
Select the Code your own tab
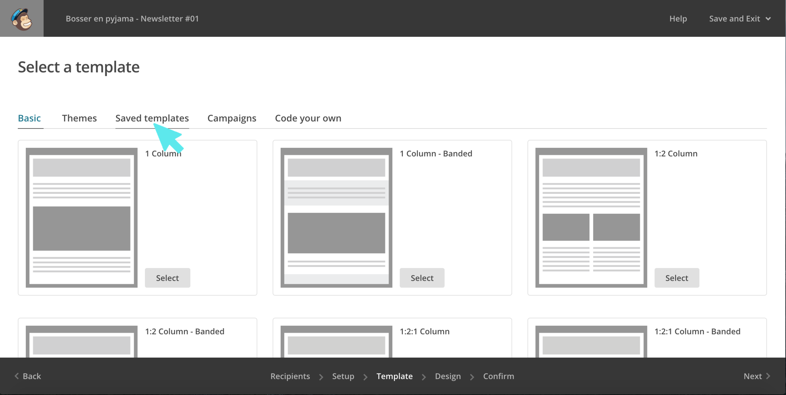point(308,118)
